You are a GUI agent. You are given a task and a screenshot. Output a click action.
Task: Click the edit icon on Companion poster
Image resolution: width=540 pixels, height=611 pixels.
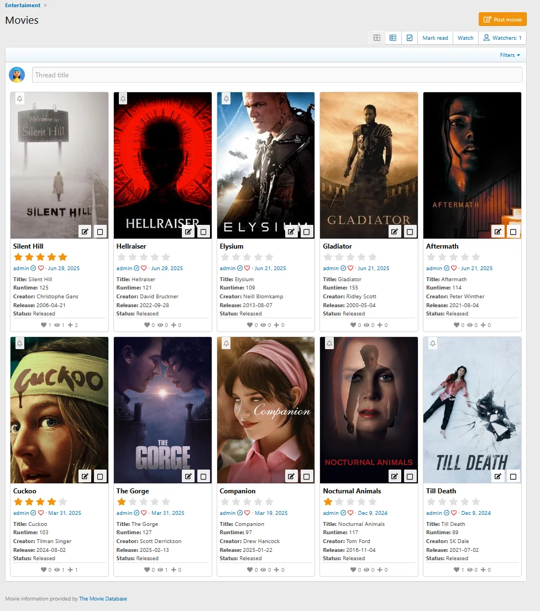point(291,476)
